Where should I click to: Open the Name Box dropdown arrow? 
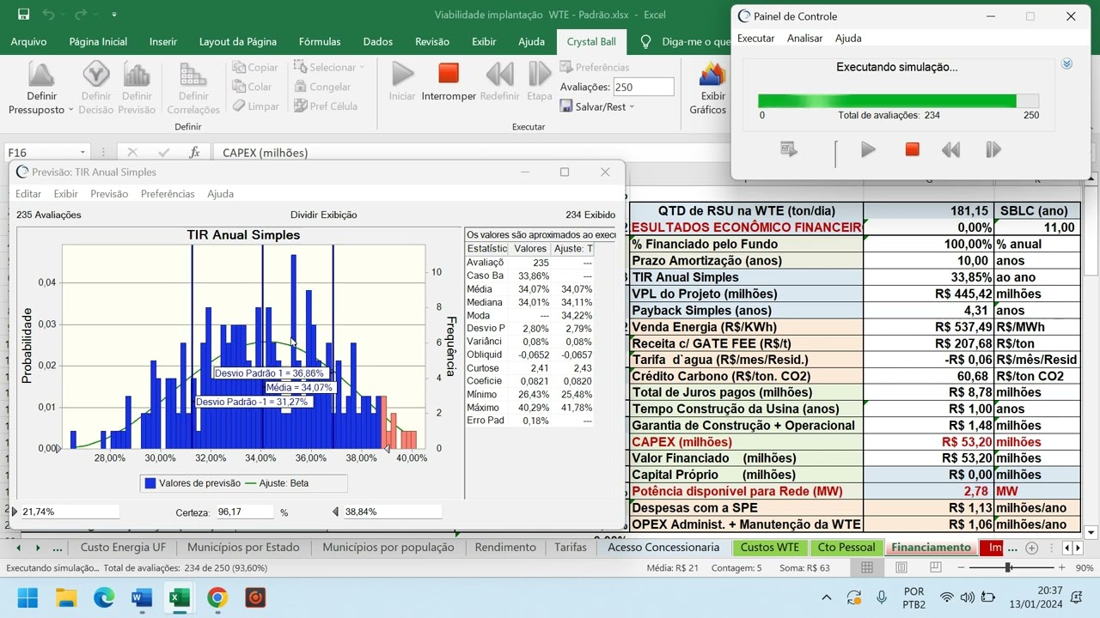pos(82,153)
